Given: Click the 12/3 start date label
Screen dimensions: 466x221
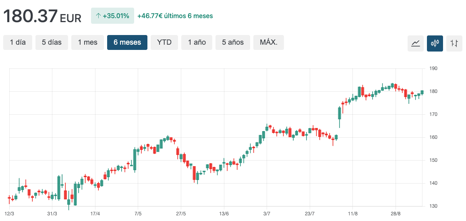Looking at the screenshot, I should point(9,213).
